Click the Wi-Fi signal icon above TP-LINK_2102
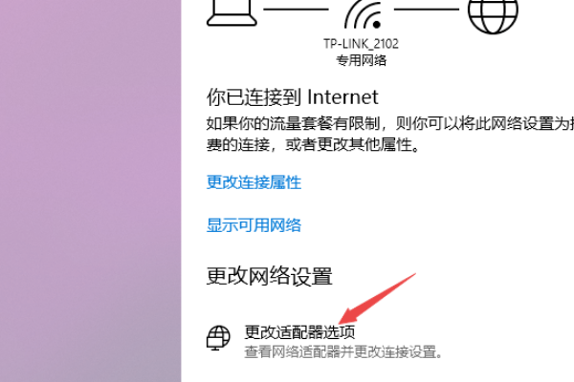 coord(364,14)
